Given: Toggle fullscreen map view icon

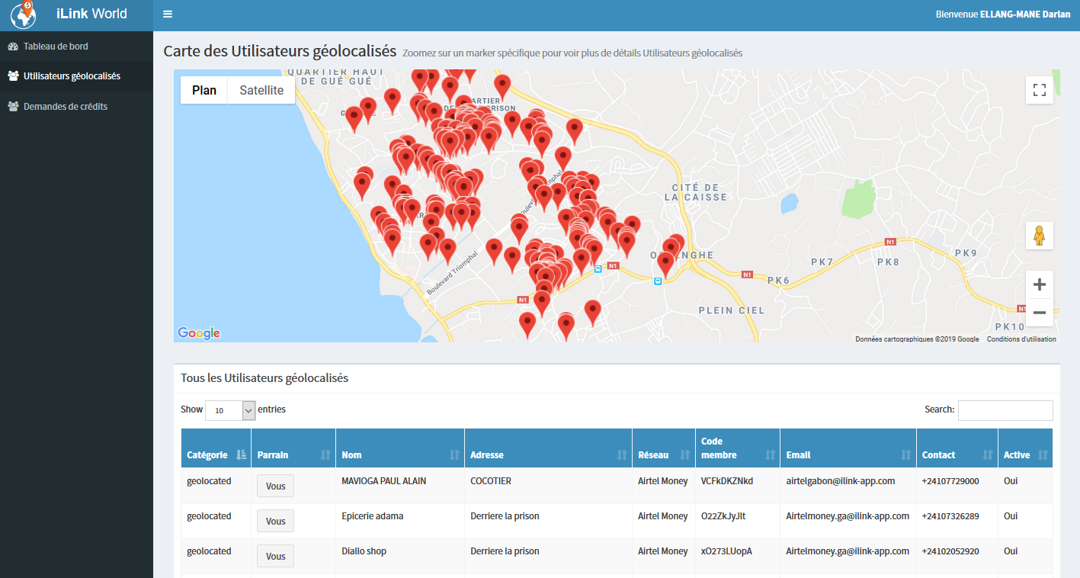Looking at the screenshot, I should (x=1039, y=91).
